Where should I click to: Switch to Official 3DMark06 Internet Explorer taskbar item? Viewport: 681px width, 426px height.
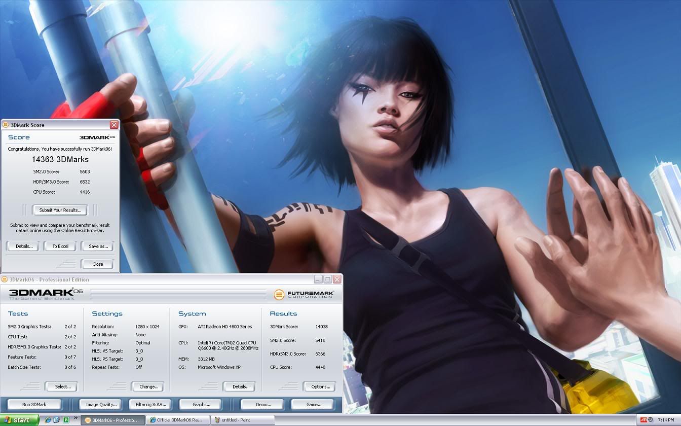click(x=177, y=420)
